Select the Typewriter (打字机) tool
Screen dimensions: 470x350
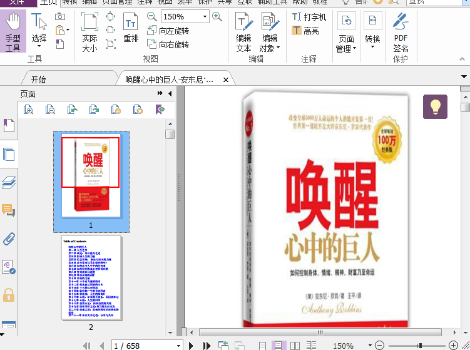[x=309, y=17]
